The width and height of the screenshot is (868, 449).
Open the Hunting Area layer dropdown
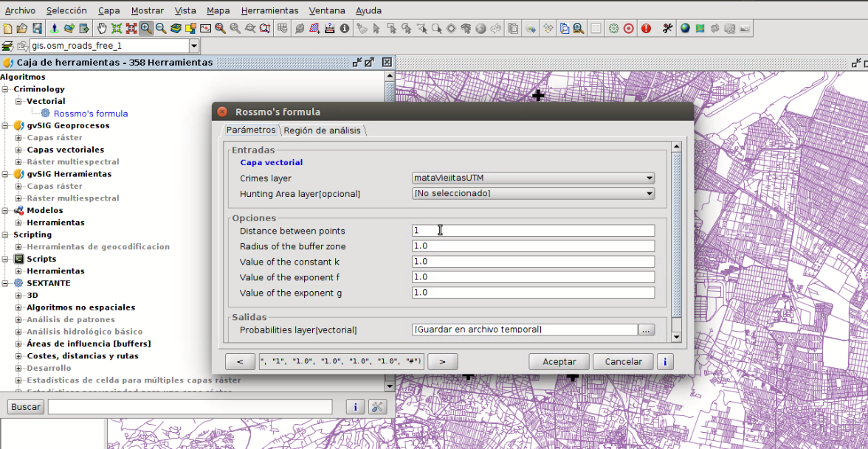(533, 193)
